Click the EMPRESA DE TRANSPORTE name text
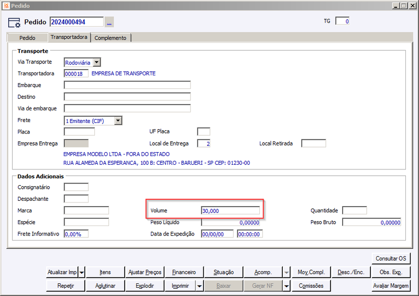Screen dimensions: 419x296 (x=124, y=73)
